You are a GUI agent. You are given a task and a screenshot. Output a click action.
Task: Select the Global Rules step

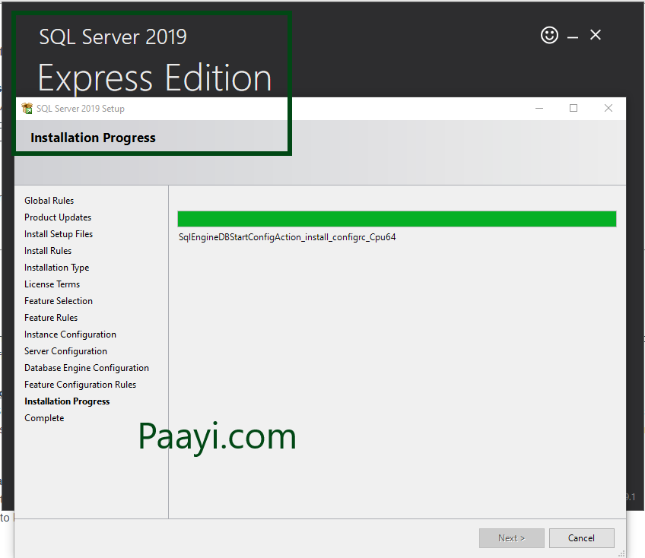pos(49,200)
